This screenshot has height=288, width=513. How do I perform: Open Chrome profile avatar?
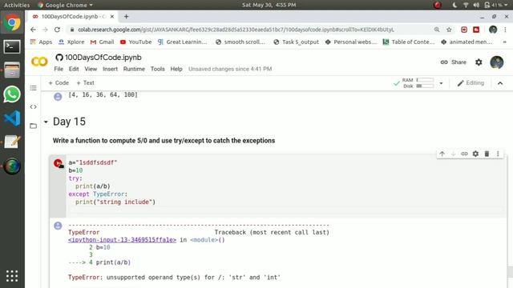tap(493, 30)
